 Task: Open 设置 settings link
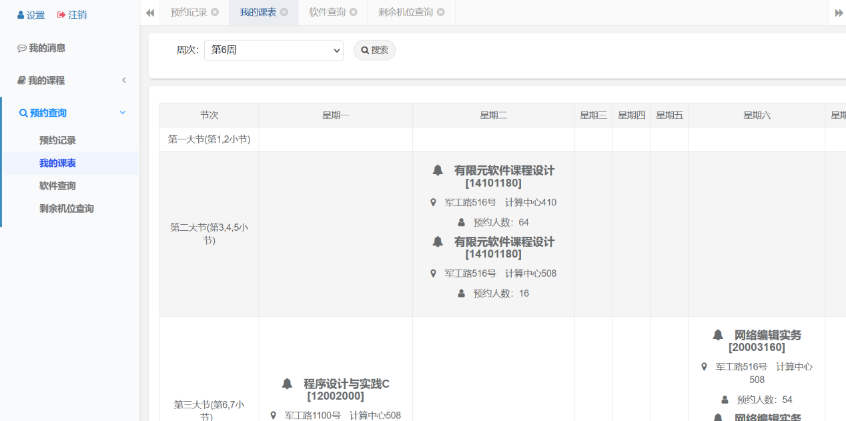[x=31, y=15]
